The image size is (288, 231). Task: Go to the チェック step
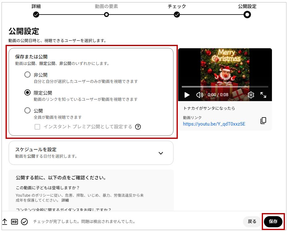(177, 14)
